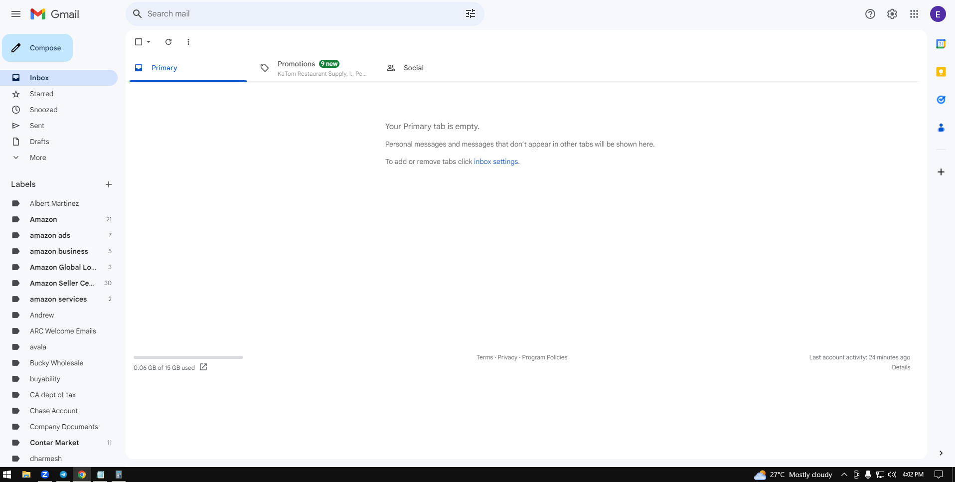Image resolution: width=955 pixels, height=482 pixels.
Task: Open the account avatar E
Action: coord(938,14)
